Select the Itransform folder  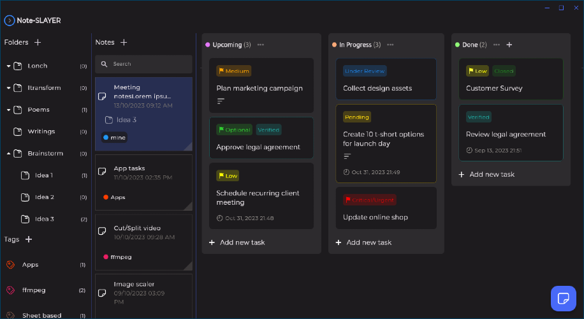(46, 88)
